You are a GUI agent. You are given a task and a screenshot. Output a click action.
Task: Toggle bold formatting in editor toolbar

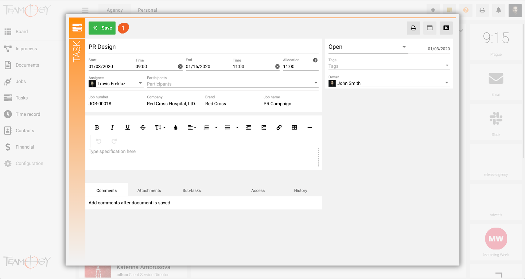(x=97, y=127)
